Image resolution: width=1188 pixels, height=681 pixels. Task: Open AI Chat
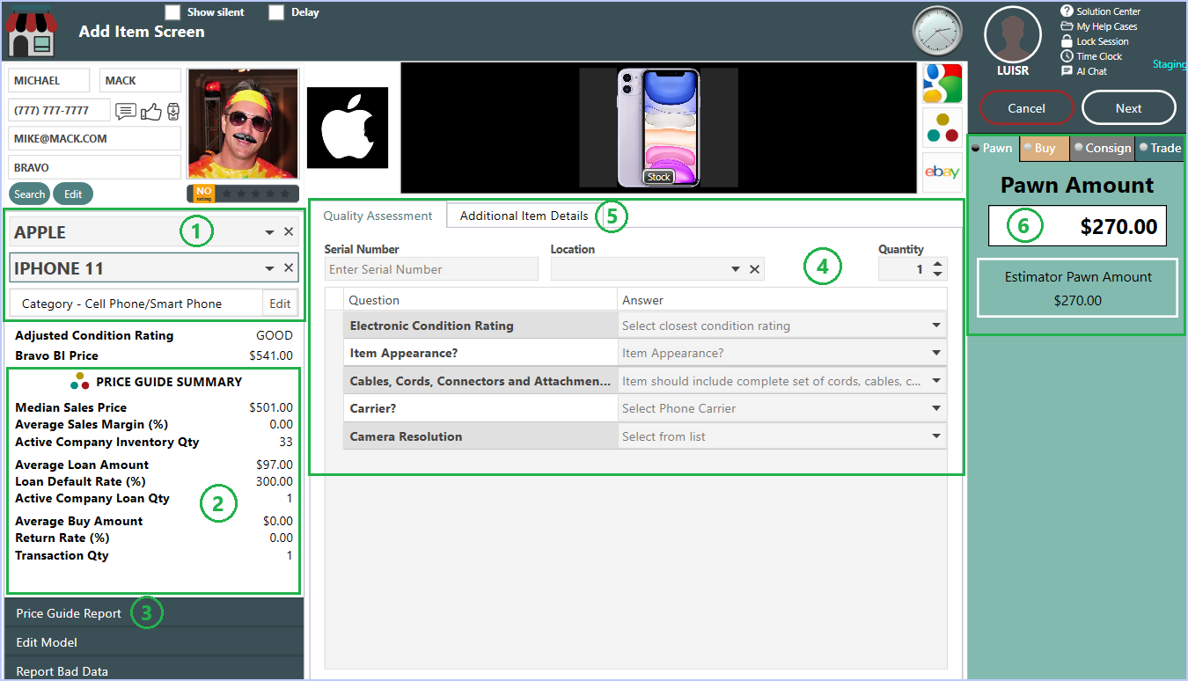point(1084,71)
